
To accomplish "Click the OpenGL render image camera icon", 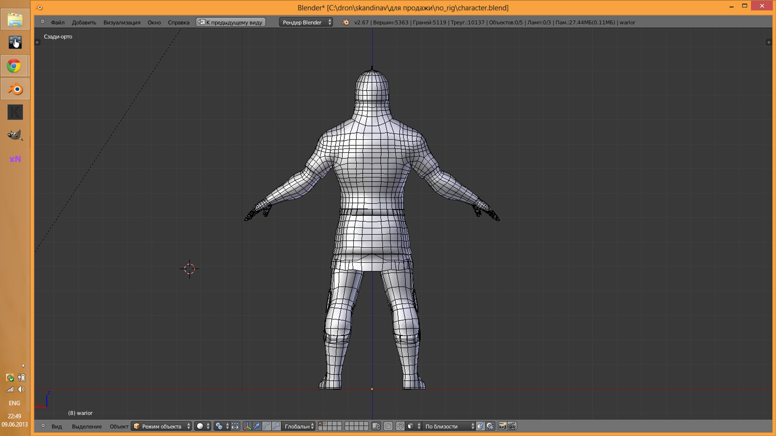I will click(x=502, y=426).
